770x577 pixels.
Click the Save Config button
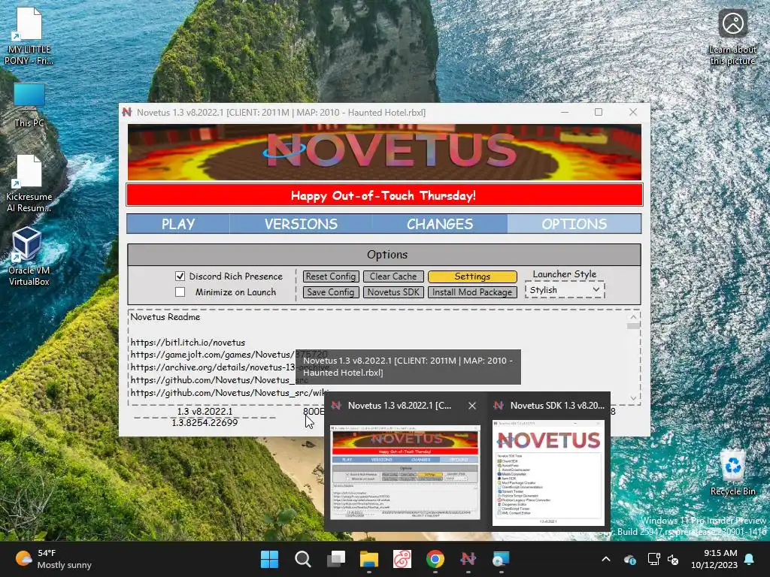point(331,292)
